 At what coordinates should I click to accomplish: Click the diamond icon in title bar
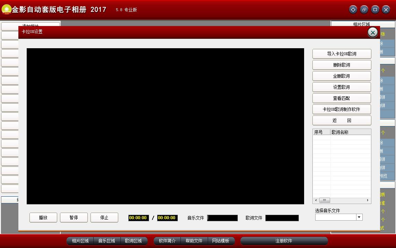pyautogui.click(x=353, y=10)
